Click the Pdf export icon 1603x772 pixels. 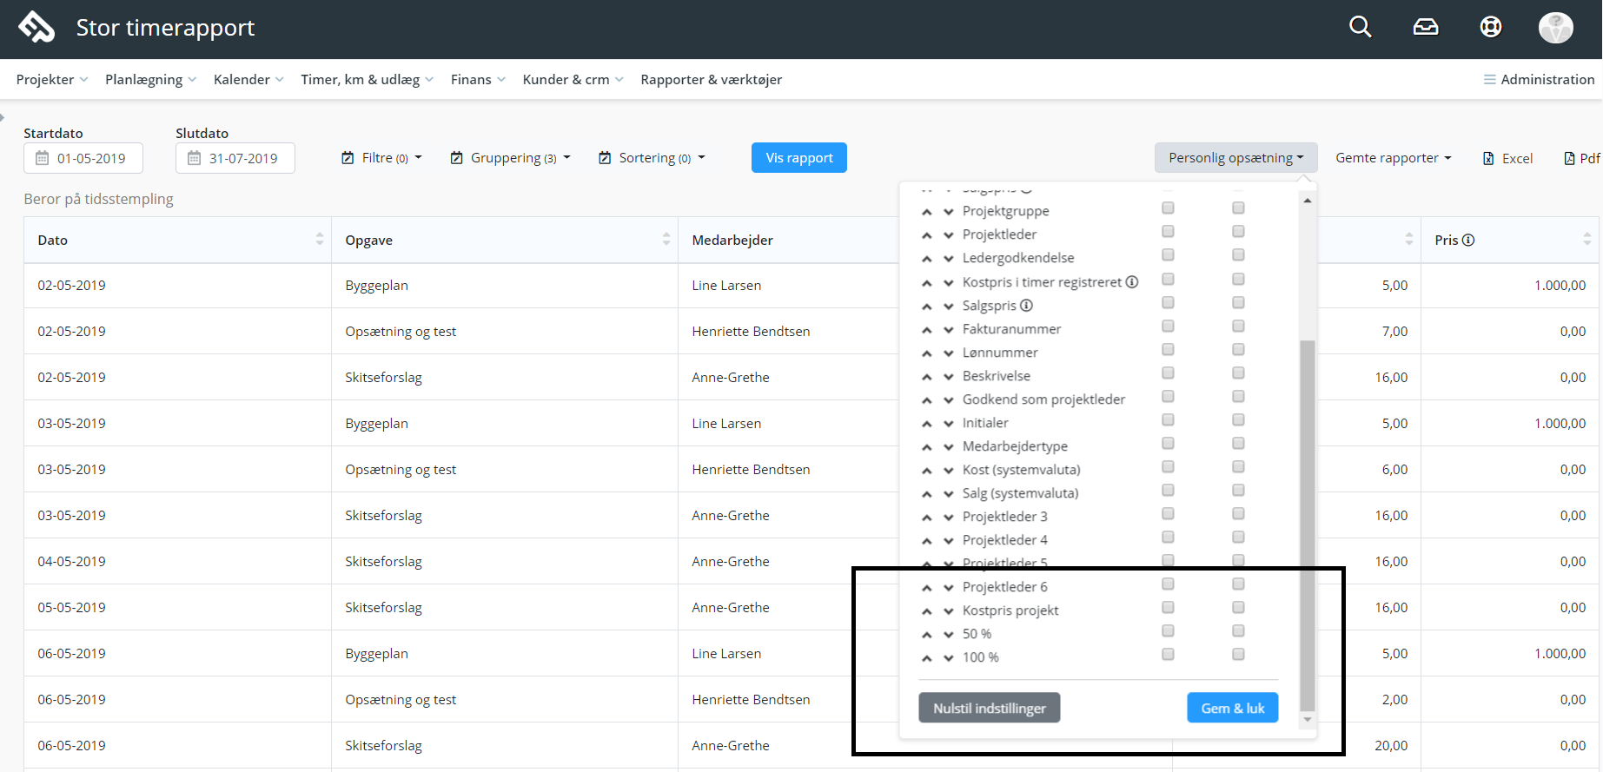1569,158
